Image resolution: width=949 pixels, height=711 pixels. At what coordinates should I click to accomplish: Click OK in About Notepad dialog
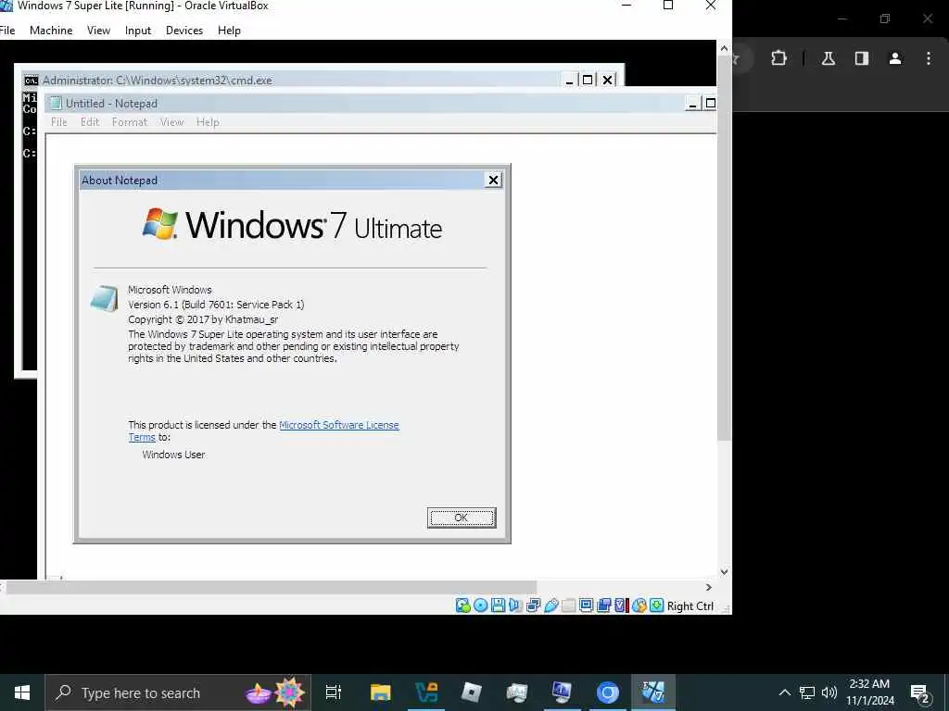pos(462,518)
